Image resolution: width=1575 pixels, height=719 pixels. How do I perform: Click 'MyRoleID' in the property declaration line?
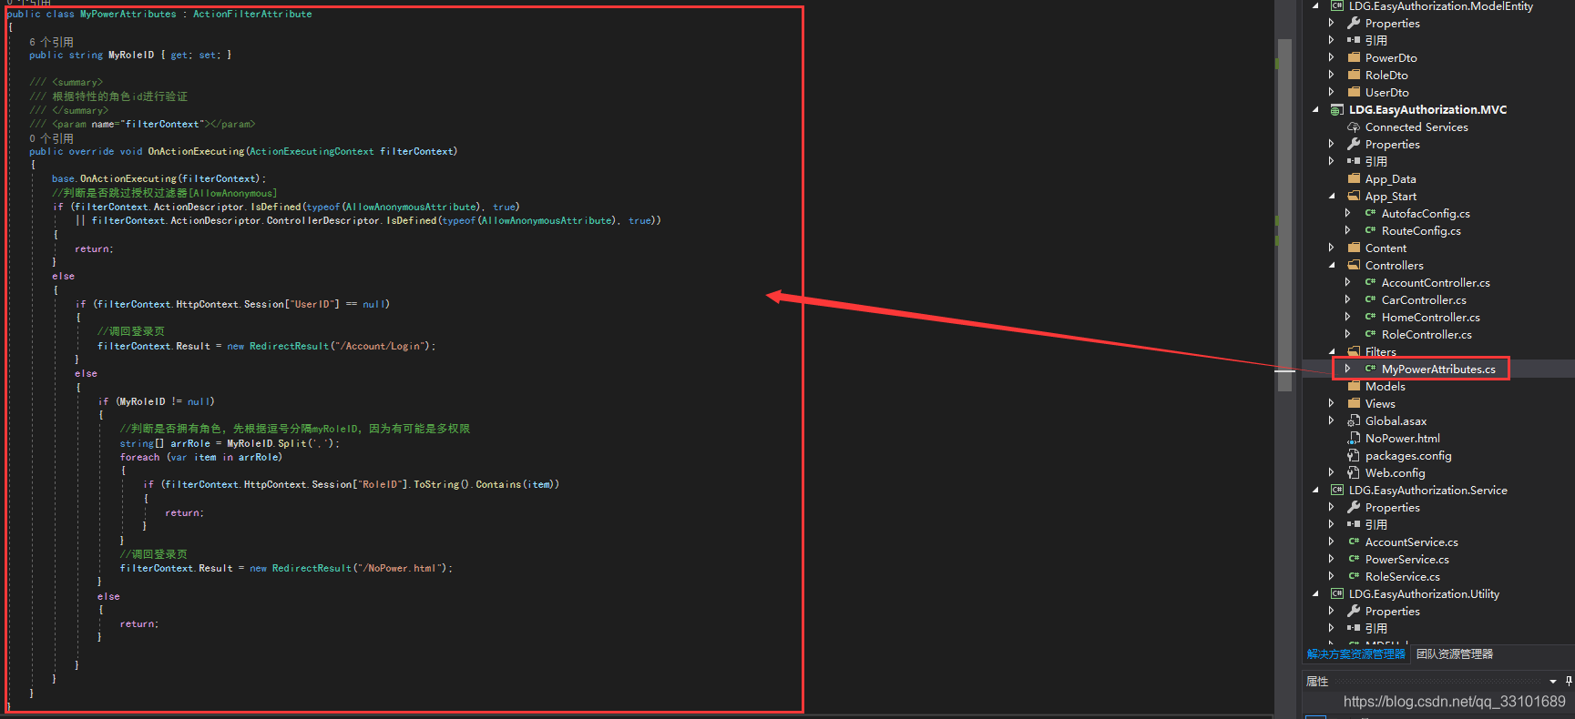coord(131,55)
